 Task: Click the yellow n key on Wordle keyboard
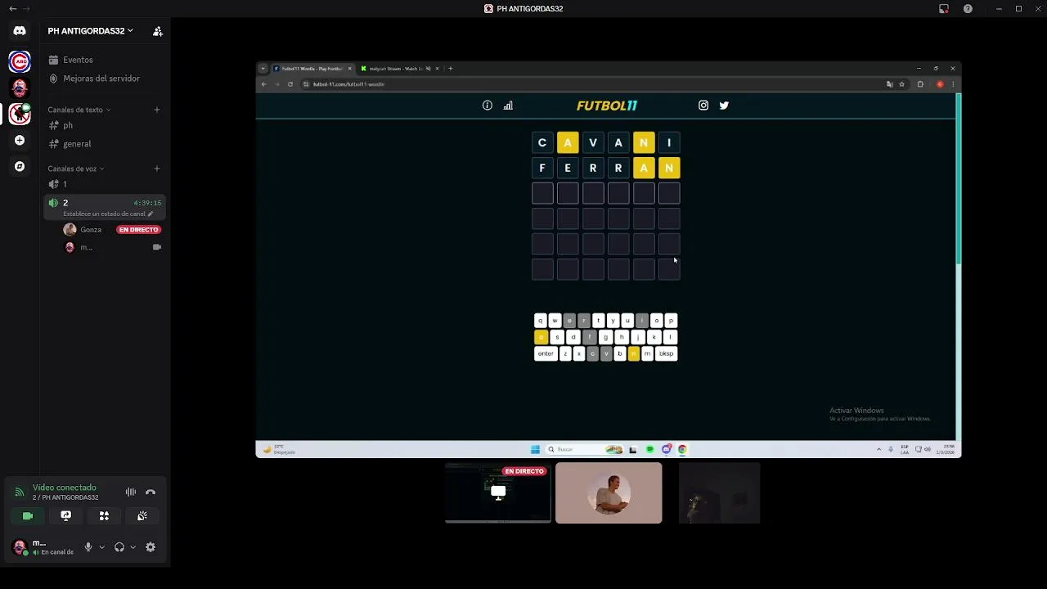click(x=633, y=353)
